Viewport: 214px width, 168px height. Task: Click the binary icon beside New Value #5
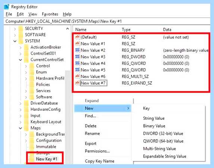coord(77,70)
